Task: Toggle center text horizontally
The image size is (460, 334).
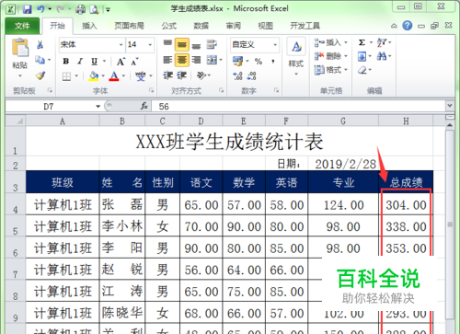Action: click(x=182, y=60)
